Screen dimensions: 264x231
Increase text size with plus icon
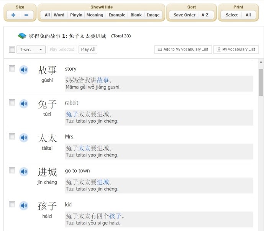[13, 15]
